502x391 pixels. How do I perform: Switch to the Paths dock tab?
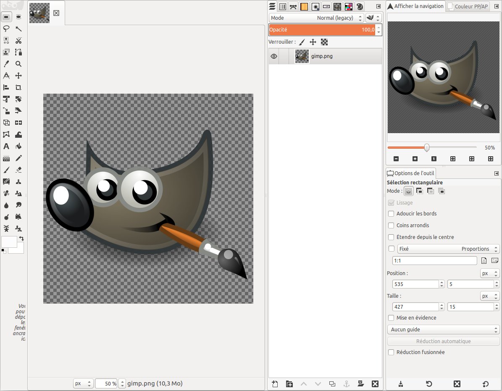pos(293,6)
